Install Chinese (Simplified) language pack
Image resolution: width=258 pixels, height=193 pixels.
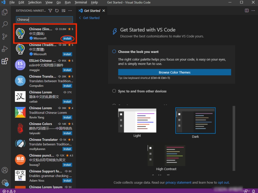(67, 38)
